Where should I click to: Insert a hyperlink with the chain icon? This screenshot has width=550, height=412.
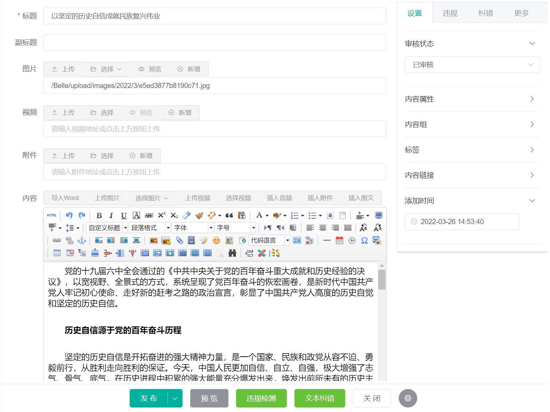(57, 240)
